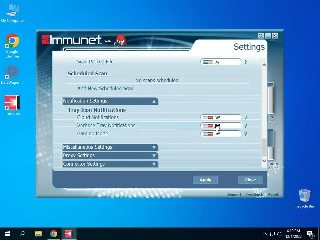320x240 pixels.
Task: Close the Settings panel with Close button
Action: 251,180
